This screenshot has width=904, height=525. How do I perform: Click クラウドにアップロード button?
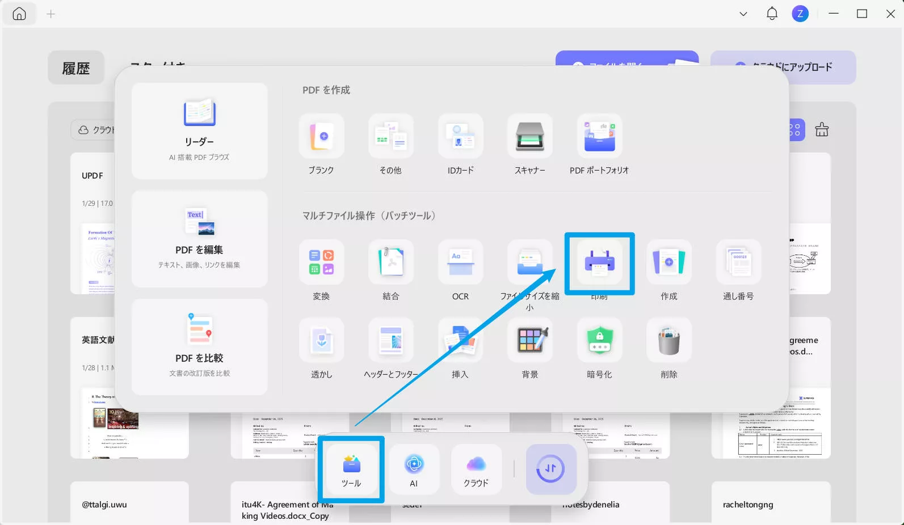(x=783, y=67)
